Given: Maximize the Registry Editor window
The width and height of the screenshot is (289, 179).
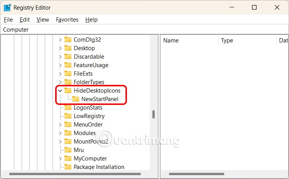Looking at the screenshot, I should coord(254,7).
